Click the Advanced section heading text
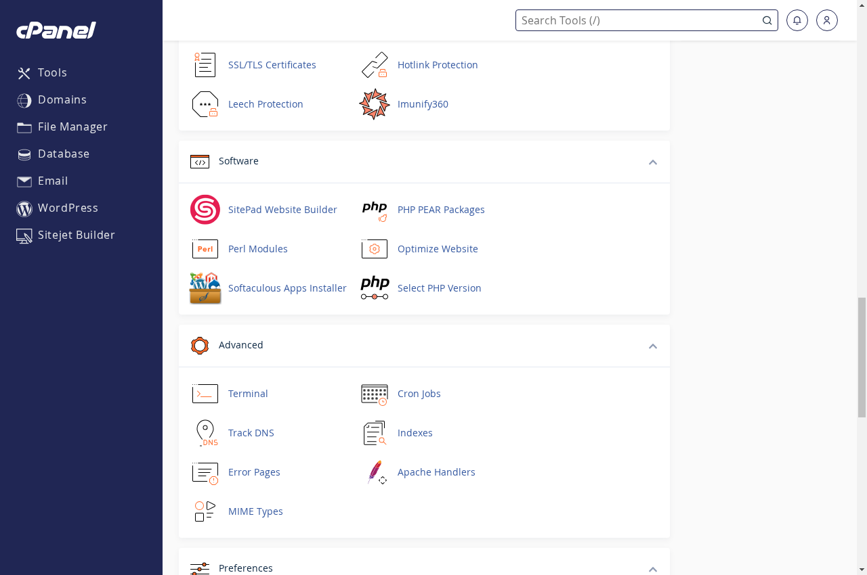This screenshot has height=575, width=867. click(241, 345)
